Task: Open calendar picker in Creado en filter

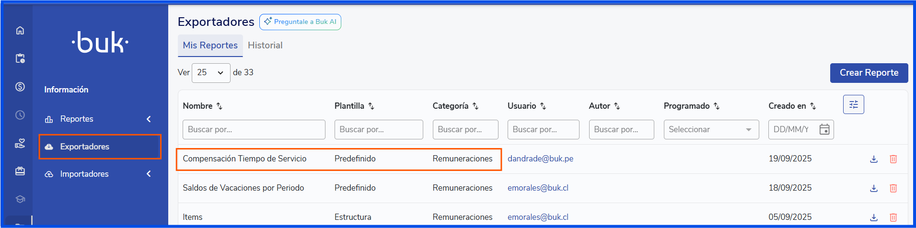Action: pyautogui.click(x=824, y=129)
